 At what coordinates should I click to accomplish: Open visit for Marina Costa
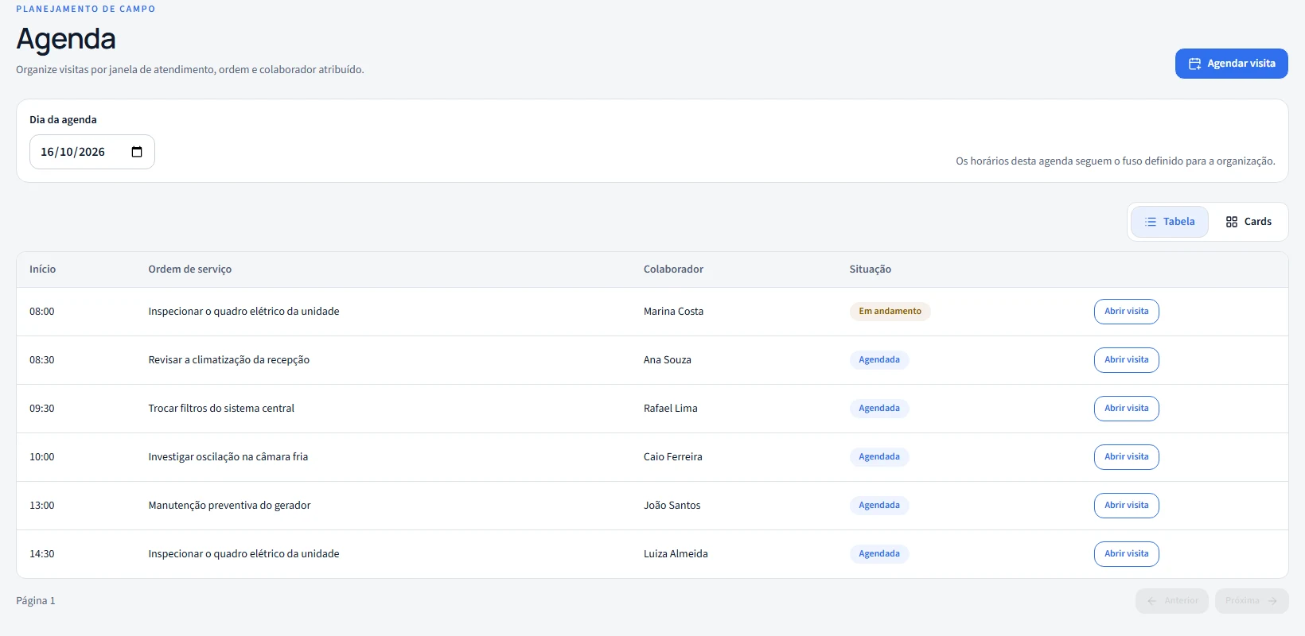pos(1126,312)
